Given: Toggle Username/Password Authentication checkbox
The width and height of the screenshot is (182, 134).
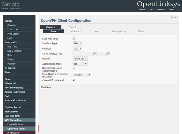Looking at the screenshot, I should point(74,68).
